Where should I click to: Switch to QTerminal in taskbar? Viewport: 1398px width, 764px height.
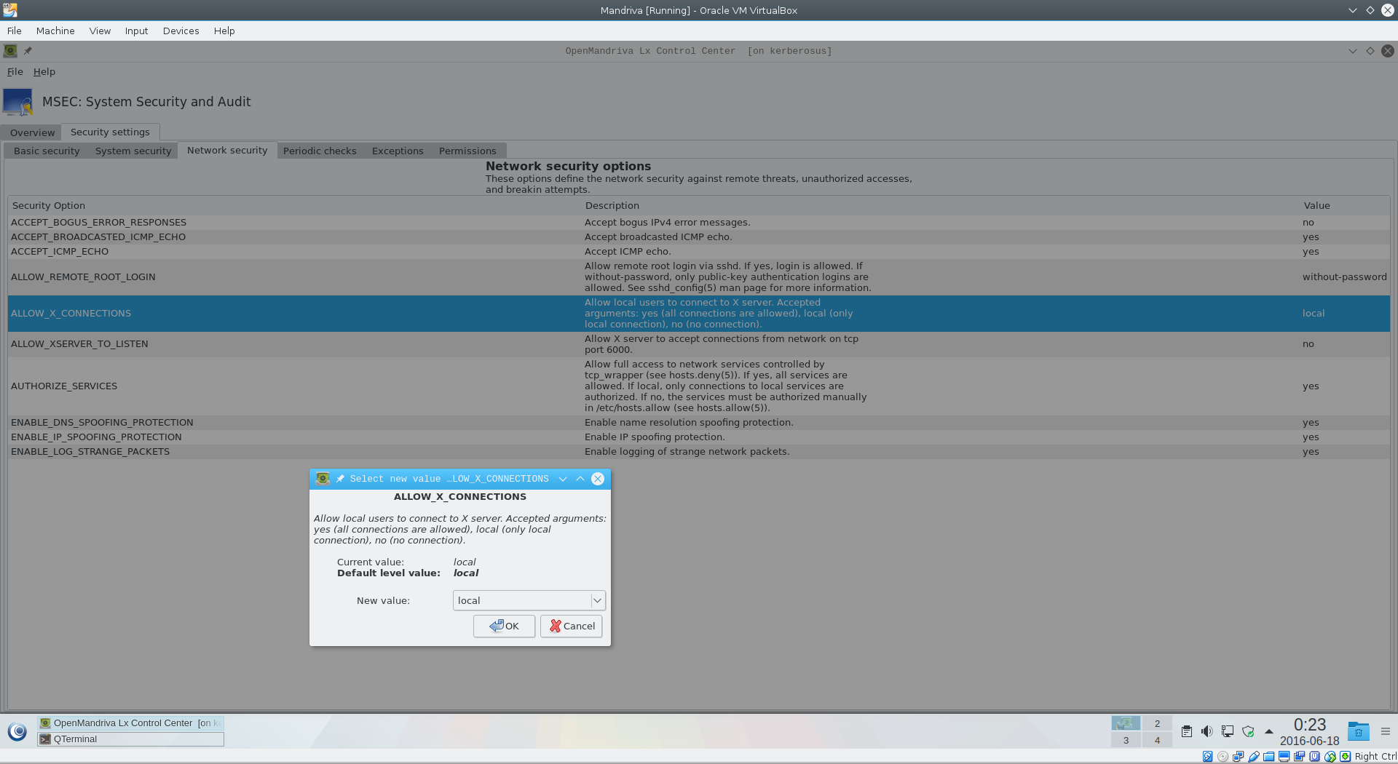coord(130,739)
